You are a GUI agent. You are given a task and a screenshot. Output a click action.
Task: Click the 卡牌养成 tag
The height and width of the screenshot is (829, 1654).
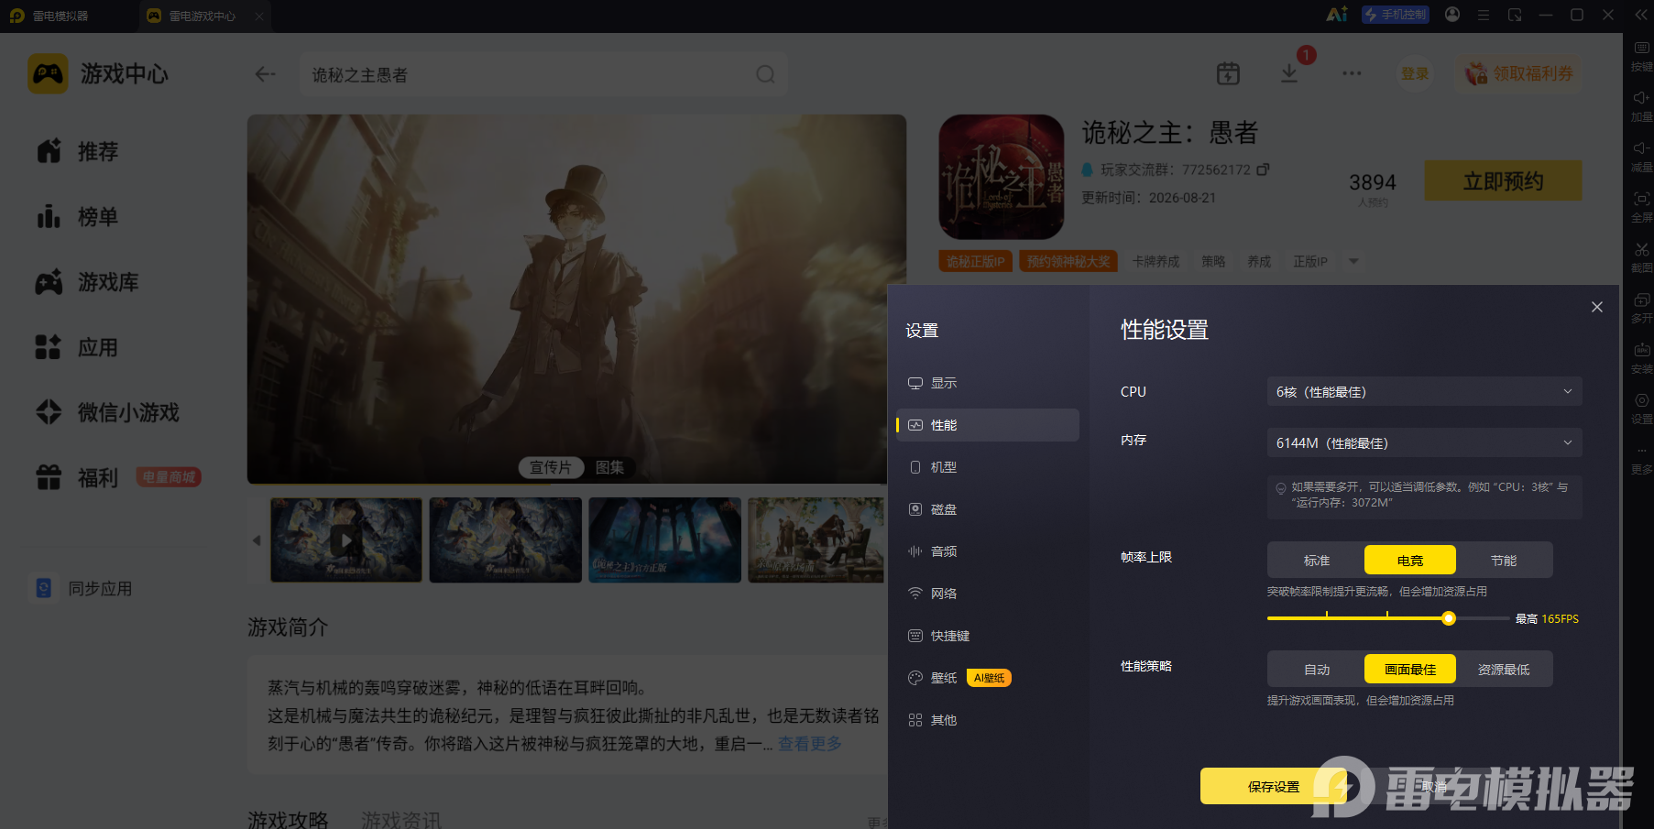(x=1156, y=261)
